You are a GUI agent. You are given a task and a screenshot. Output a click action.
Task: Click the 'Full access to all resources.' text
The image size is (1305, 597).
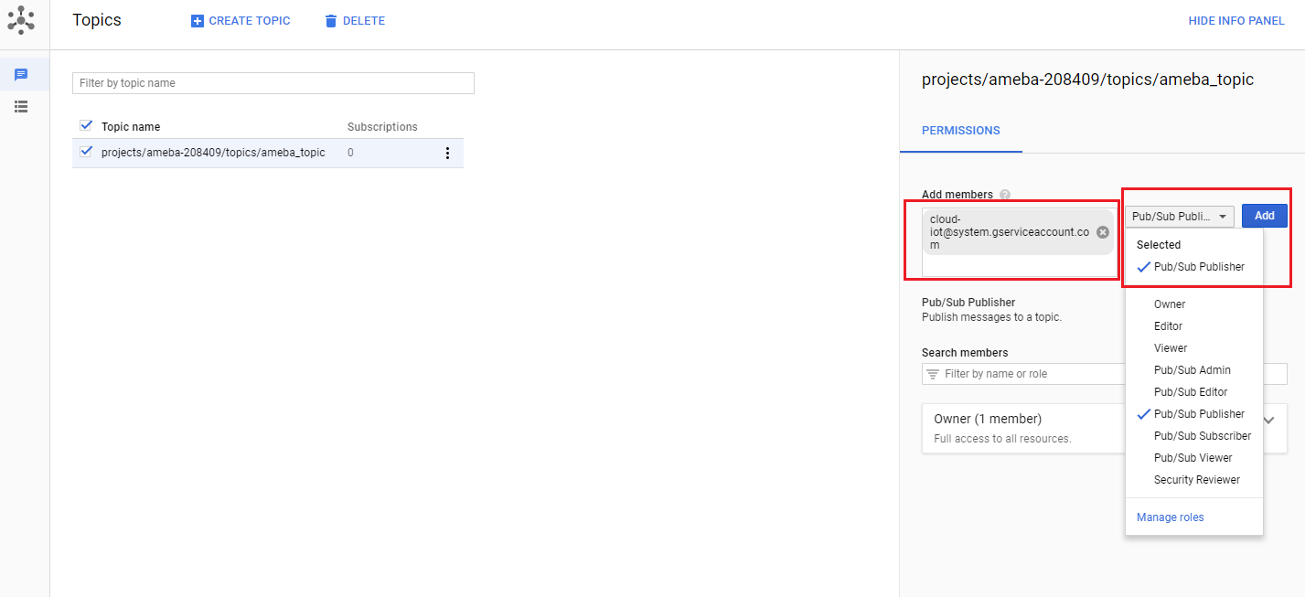click(1002, 439)
